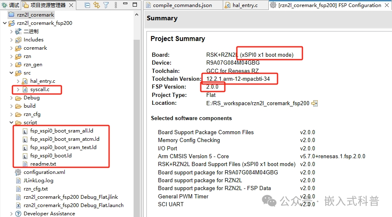The image size is (392, 217).
Task: Expand the rzn_gen folder
Action: point(11,65)
